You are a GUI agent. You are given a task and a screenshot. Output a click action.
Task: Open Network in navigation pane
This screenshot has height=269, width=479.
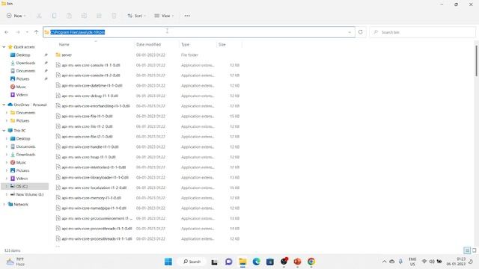[x=21, y=204]
